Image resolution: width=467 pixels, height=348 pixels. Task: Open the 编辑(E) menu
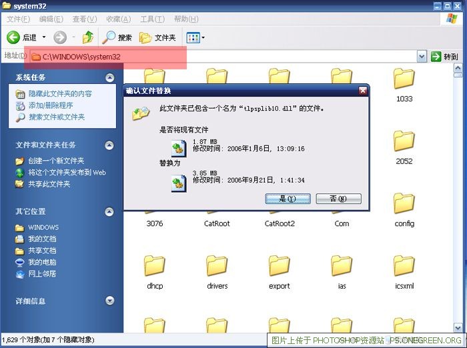[51, 19]
